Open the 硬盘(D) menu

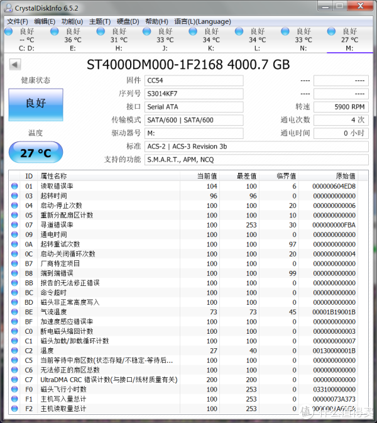pos(128,21)
